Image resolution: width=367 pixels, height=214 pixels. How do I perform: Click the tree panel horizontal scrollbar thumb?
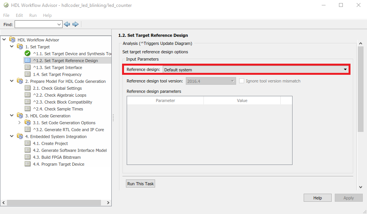pos(54,202)
